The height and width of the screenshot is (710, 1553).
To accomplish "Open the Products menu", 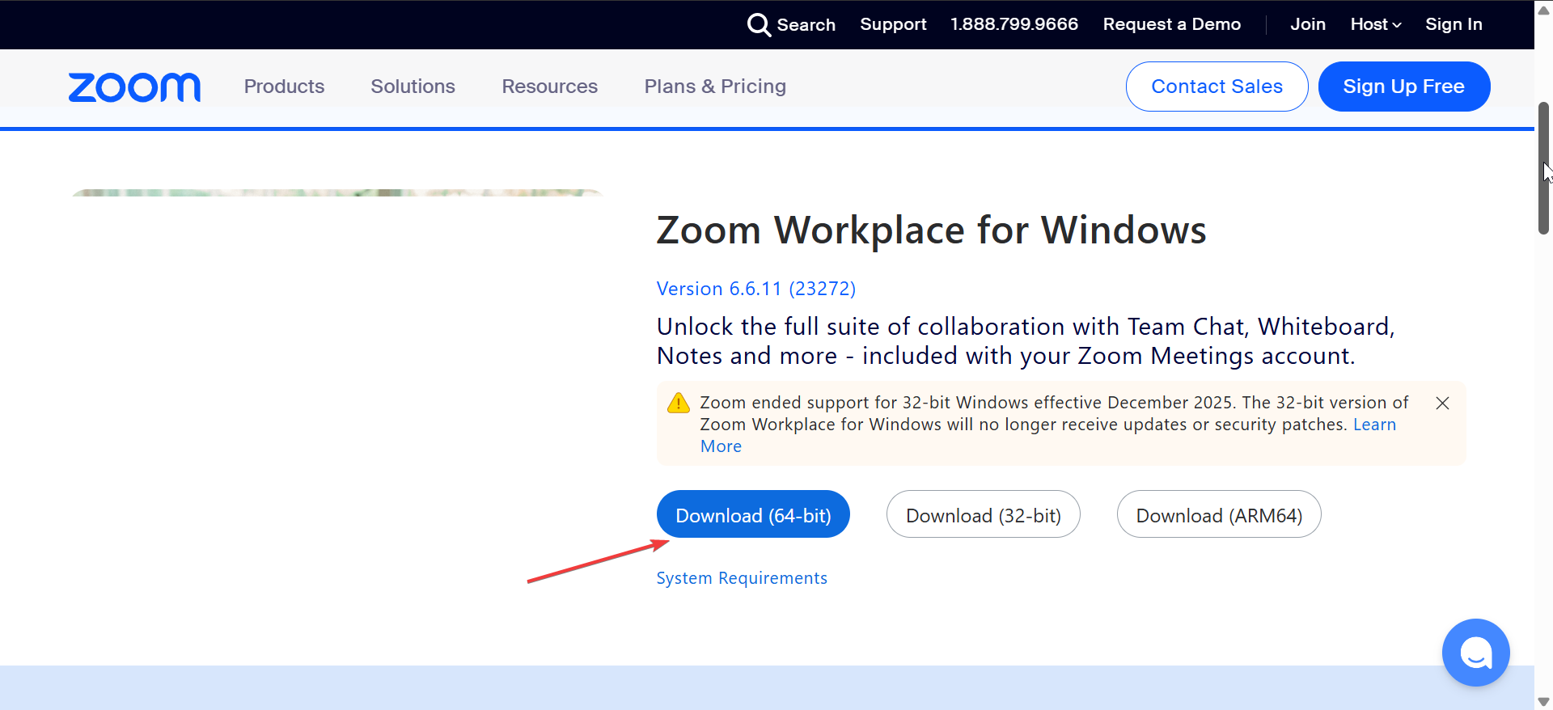I will pos(284,87).
